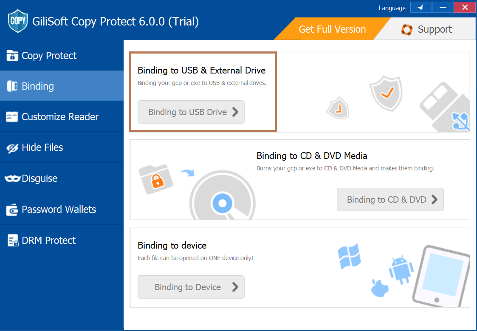Click the USB drive illustration
The height and width of the screenshot is (331, 477).
445,107
